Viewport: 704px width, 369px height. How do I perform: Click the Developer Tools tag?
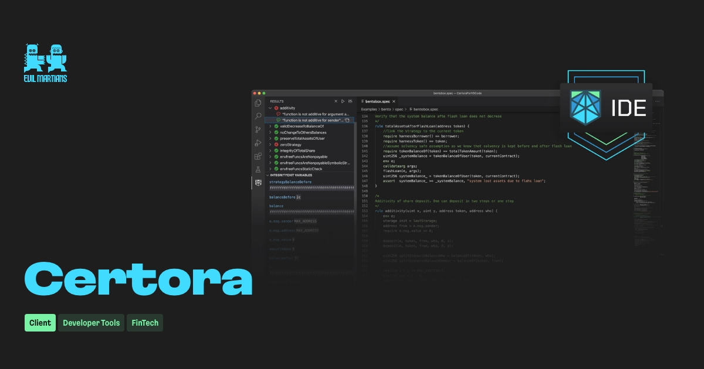coord(91,323)
